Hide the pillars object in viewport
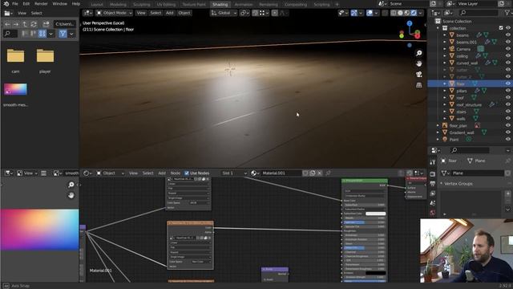Screen dimensions: 513x289 (x=508, y=91)
